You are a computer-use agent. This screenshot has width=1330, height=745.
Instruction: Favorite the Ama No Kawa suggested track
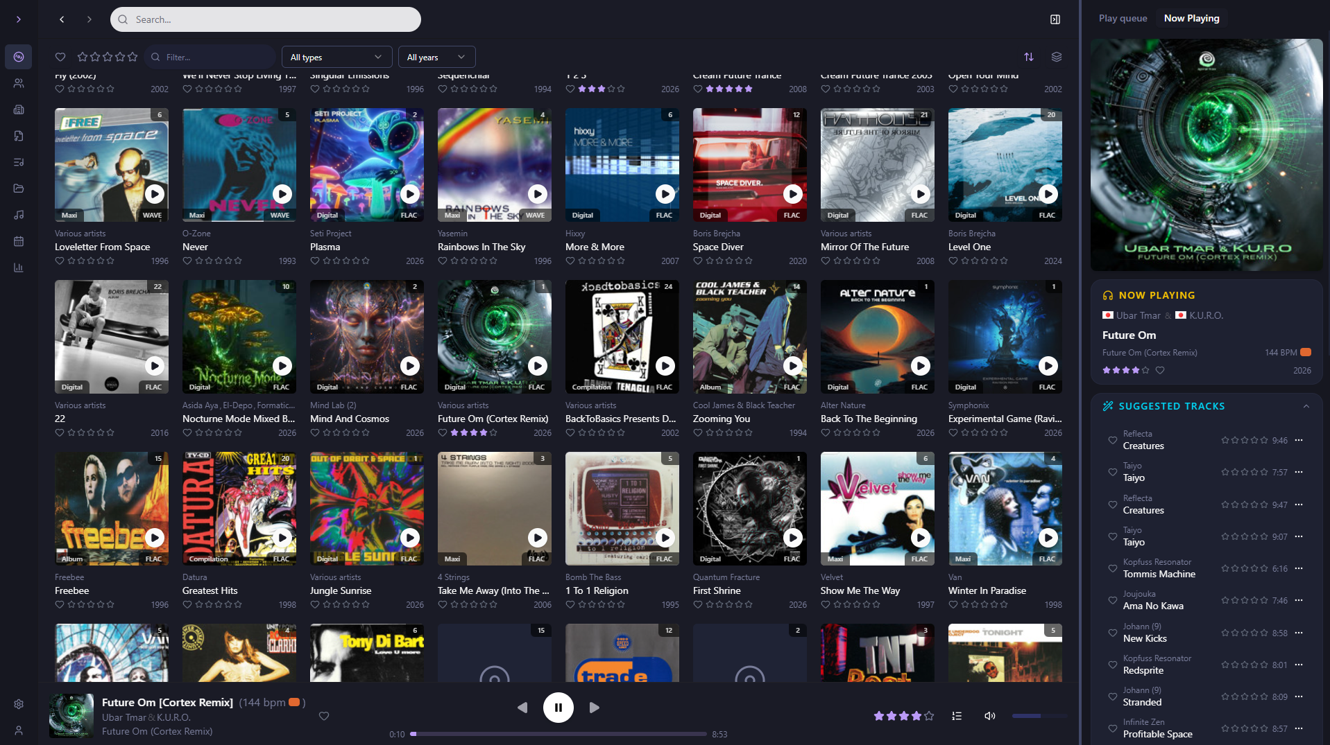point(1113,600)
